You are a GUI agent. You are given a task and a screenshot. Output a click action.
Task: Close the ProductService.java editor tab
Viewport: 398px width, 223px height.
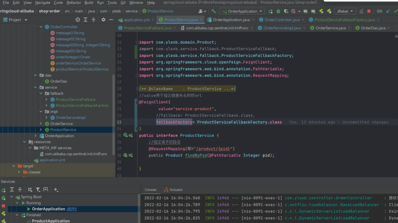pyautogui.click(x=202, y=20)
